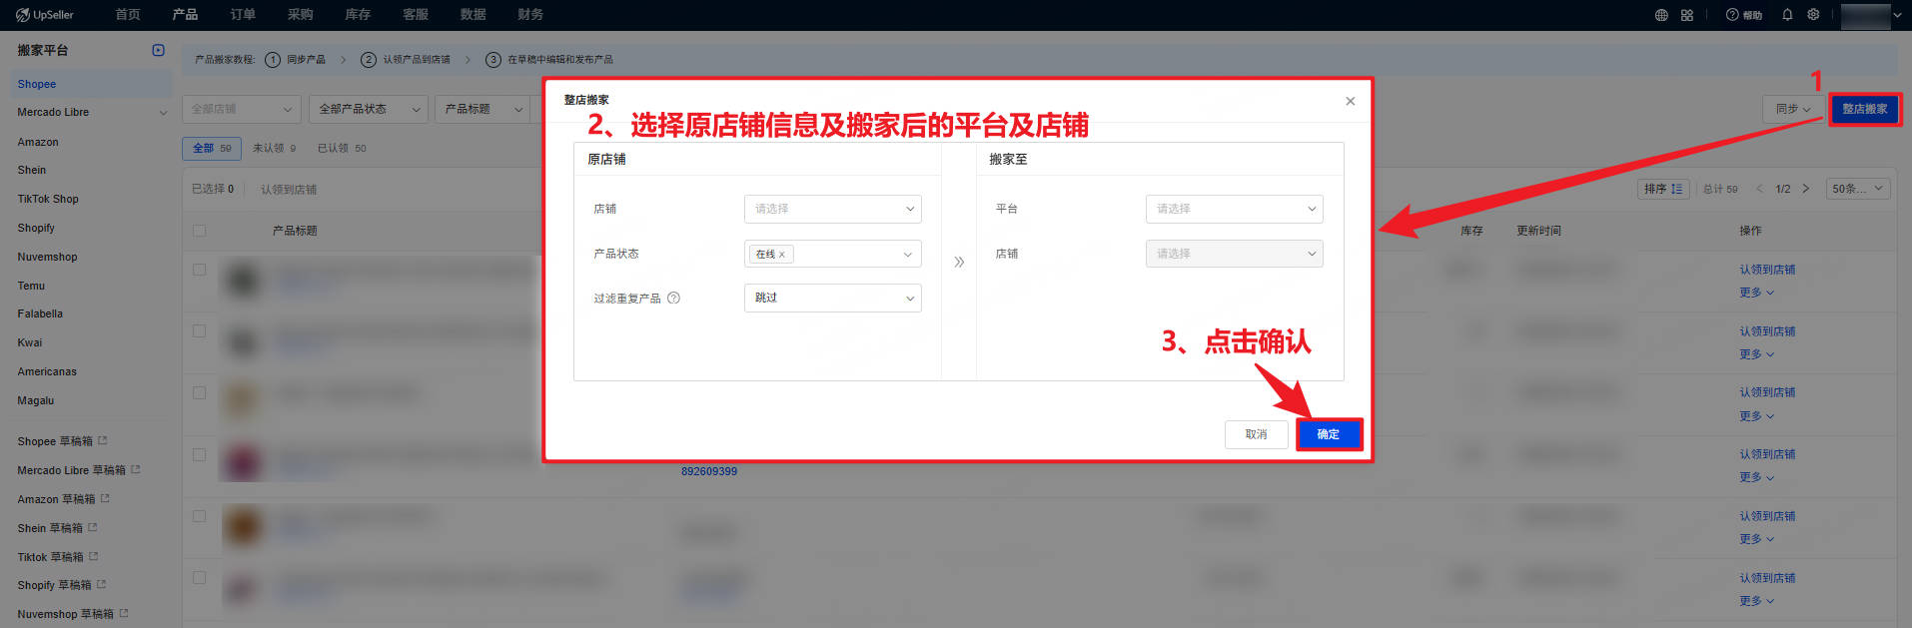Open the 平台 dropdown under 搬家至
Image resolution: width=1912 pixels, height=628 pixels.
coord(1234,209)
